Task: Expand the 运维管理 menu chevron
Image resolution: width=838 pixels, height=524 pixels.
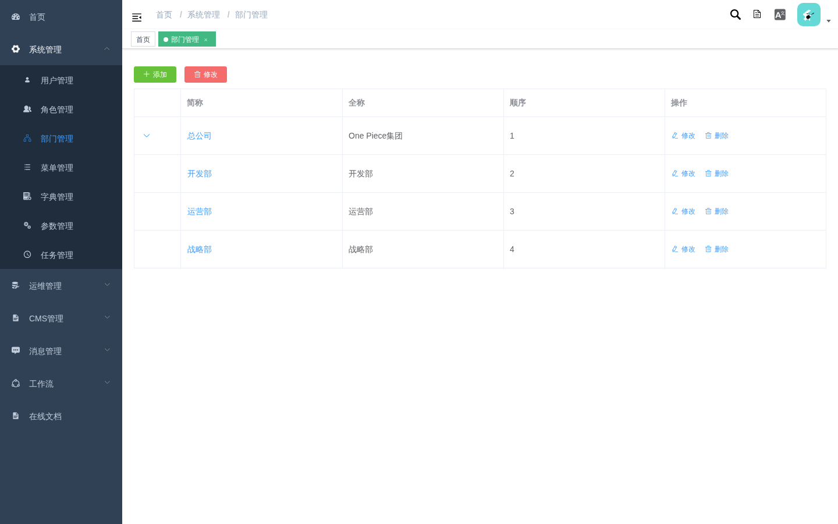Action: click(107, 285)
